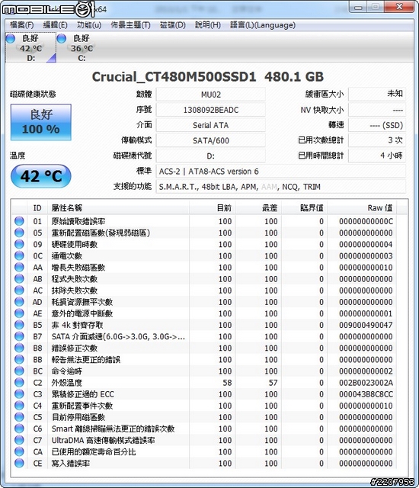This screenshot has width=419, height=488.
Task: Click the power on count field 3 次
Action: [377, 140]
